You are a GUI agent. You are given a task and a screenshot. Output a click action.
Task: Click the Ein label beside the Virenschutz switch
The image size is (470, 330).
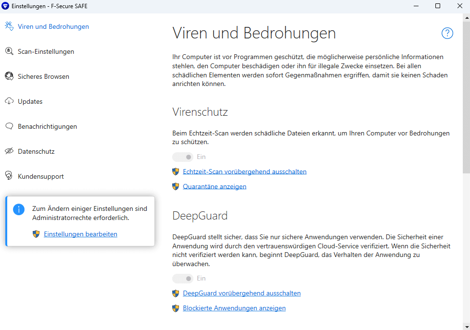(201, 157)
